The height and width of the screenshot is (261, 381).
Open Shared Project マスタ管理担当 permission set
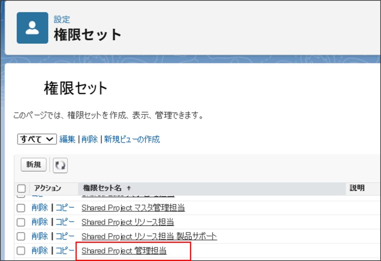[133, 208]
